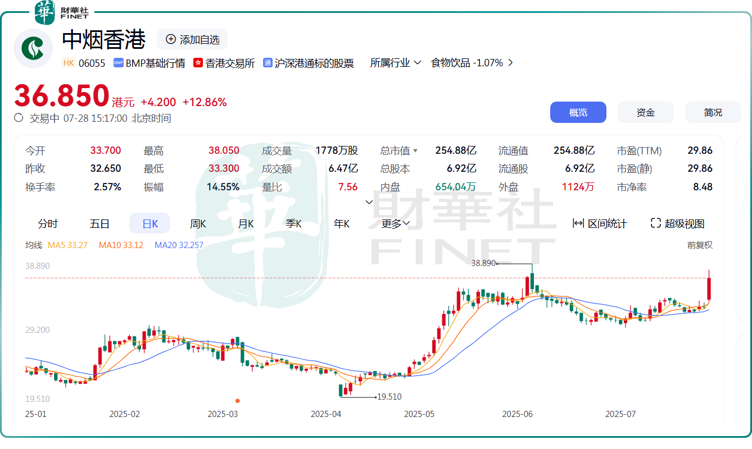This screenshot has height=449, width=752.
Task: Click the red 香港交易所 flag icon
Action: 198,63
